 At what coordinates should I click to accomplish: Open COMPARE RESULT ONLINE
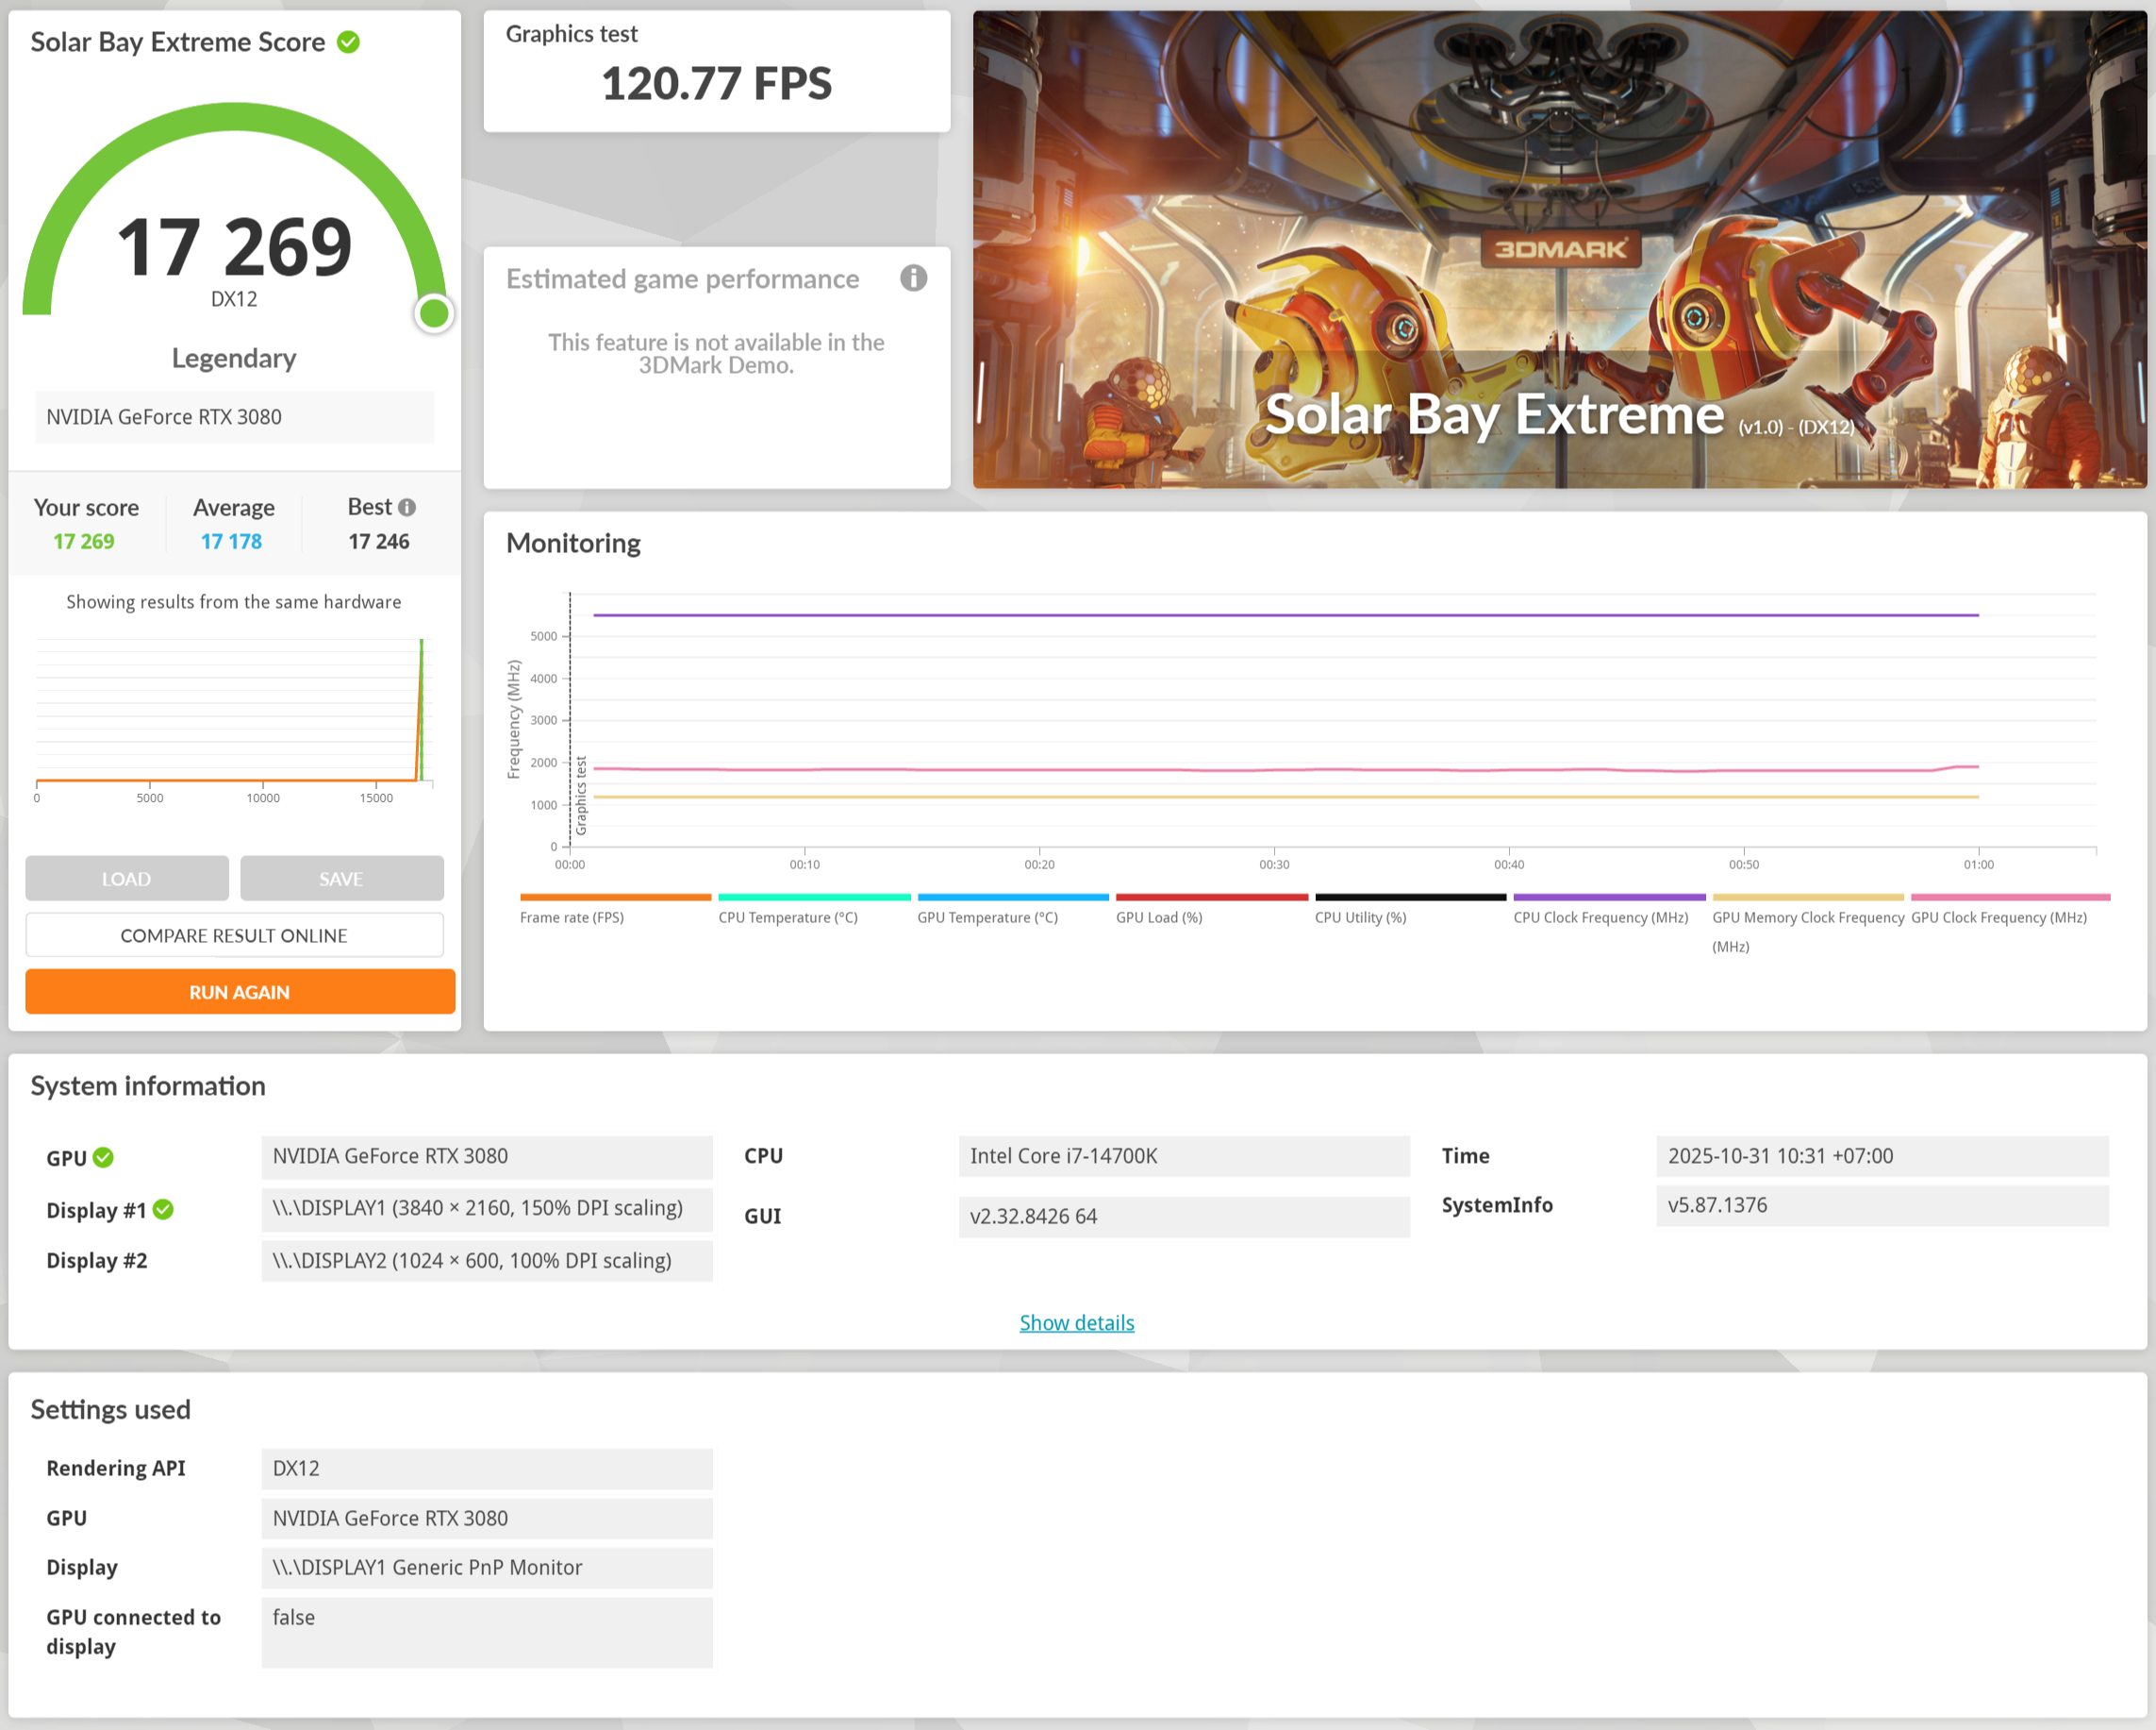tap(234, 935)
